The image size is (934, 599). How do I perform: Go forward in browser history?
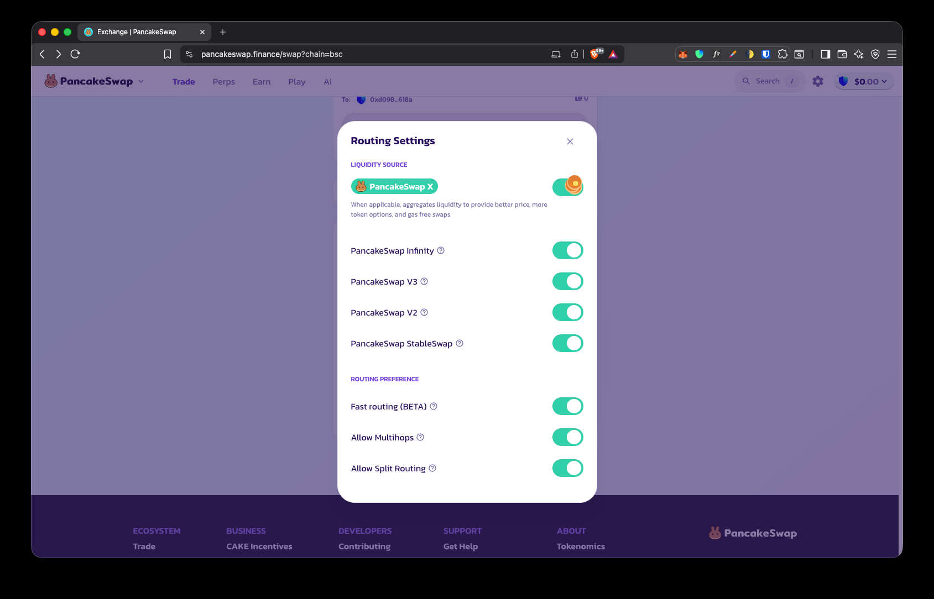59,54
